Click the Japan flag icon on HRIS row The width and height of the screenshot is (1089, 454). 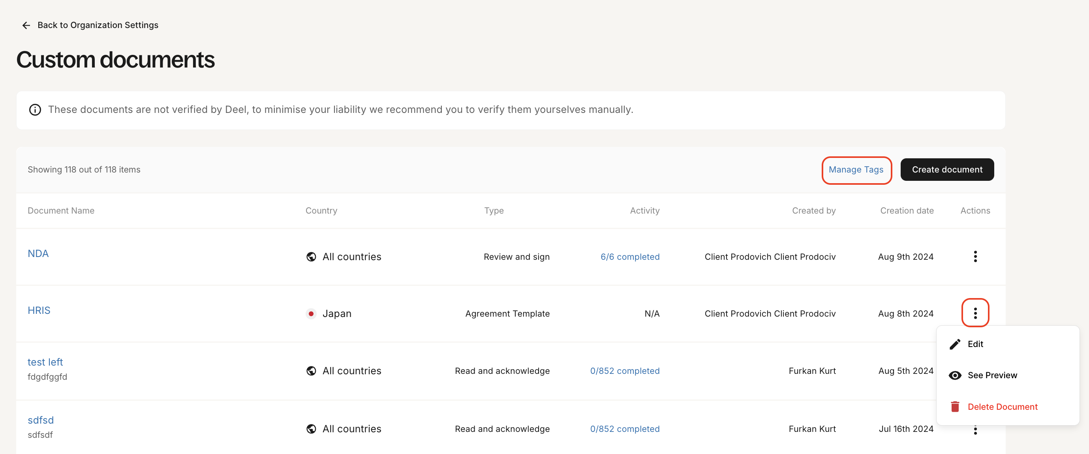[312, 313]
